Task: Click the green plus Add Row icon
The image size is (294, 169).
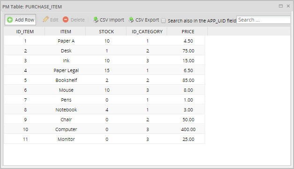Action: click(10, 20)
